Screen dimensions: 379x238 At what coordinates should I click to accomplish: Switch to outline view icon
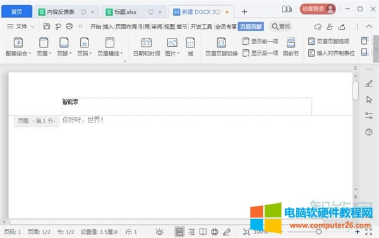click(x=191, y=232)
